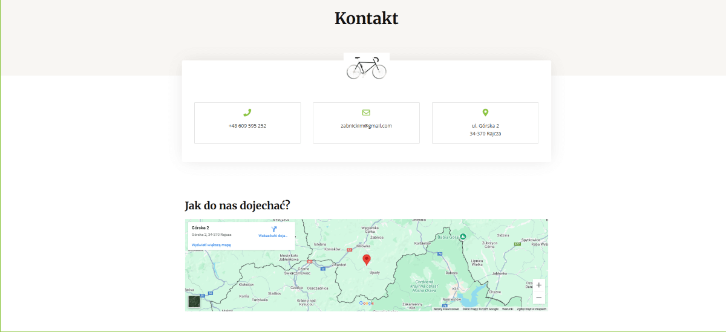
Task: Click the Babia Góra mountain icon
Action: pos(463,237)
